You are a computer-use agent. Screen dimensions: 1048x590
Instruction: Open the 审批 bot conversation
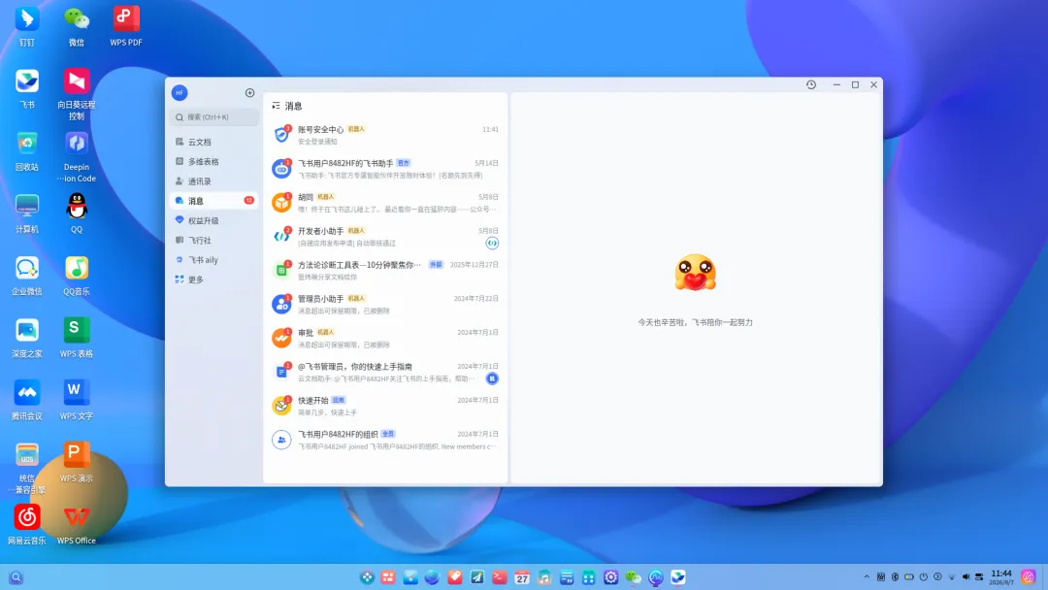(x=385, y=338)
